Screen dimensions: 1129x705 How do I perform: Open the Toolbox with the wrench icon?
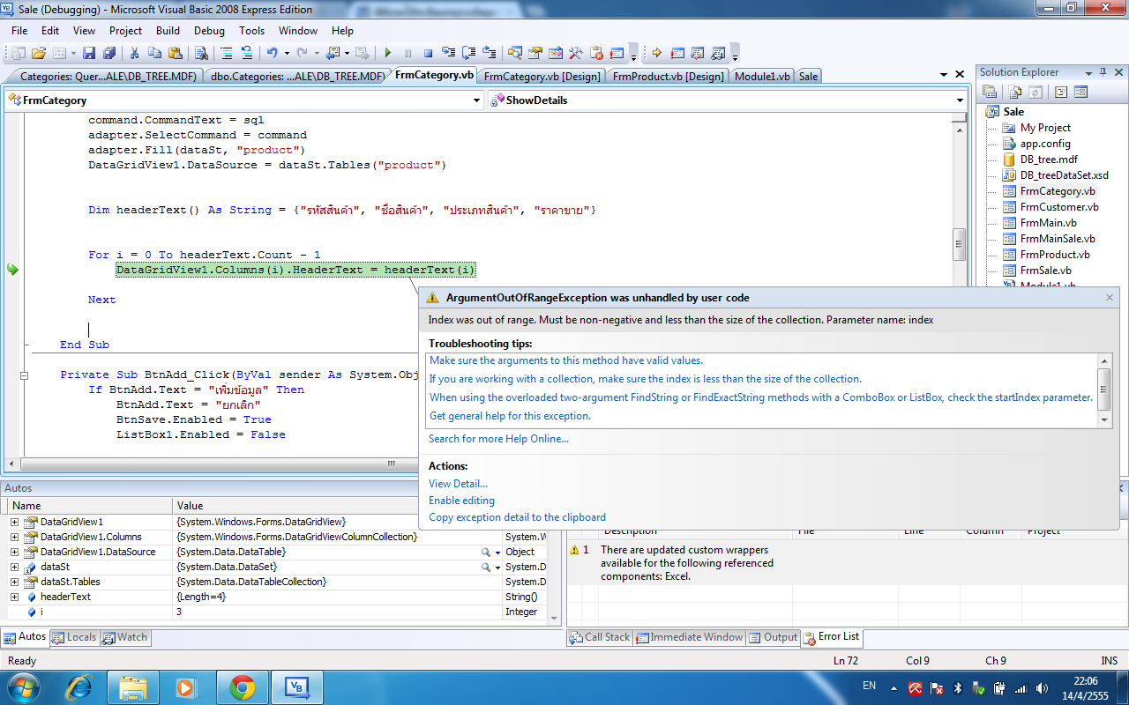pyautogui.click(x=576, y=53)
